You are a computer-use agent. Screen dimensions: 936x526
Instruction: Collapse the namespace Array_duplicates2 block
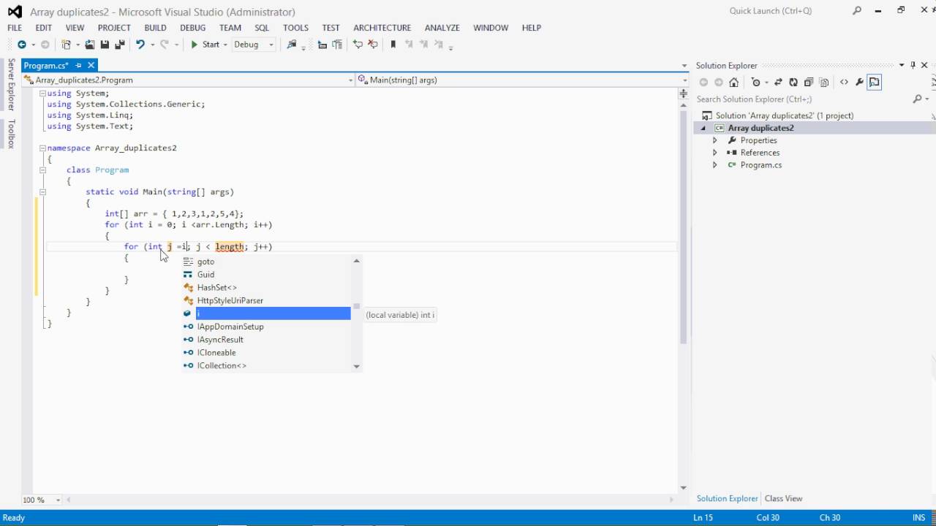click(x=42, y=148)
